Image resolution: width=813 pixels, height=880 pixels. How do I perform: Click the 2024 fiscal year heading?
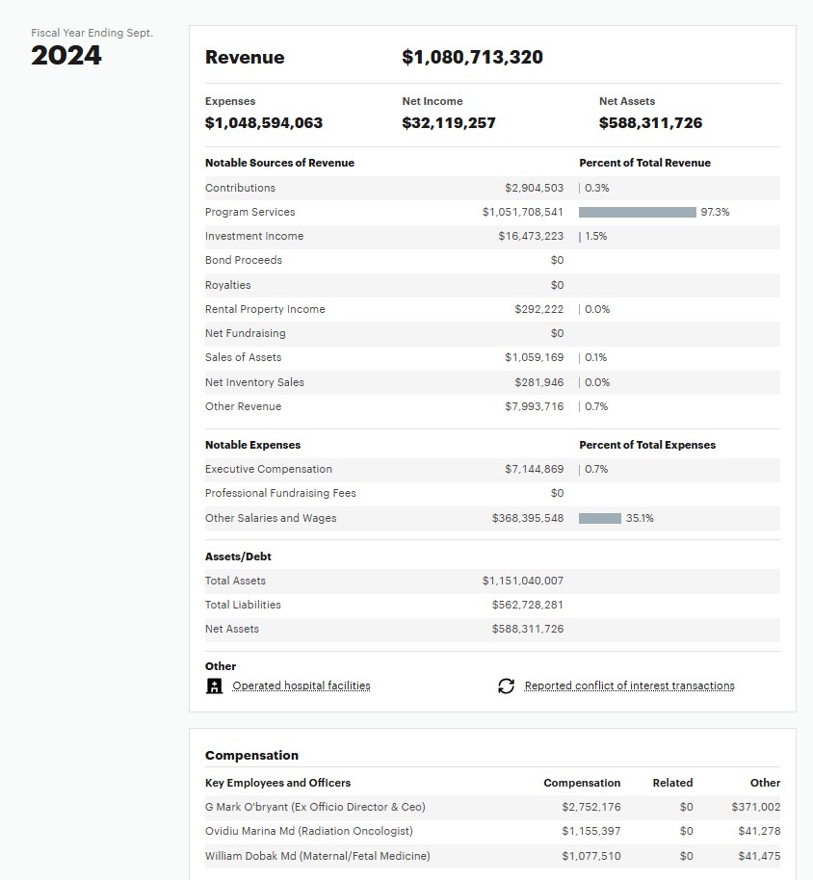(x=66, y=56)
